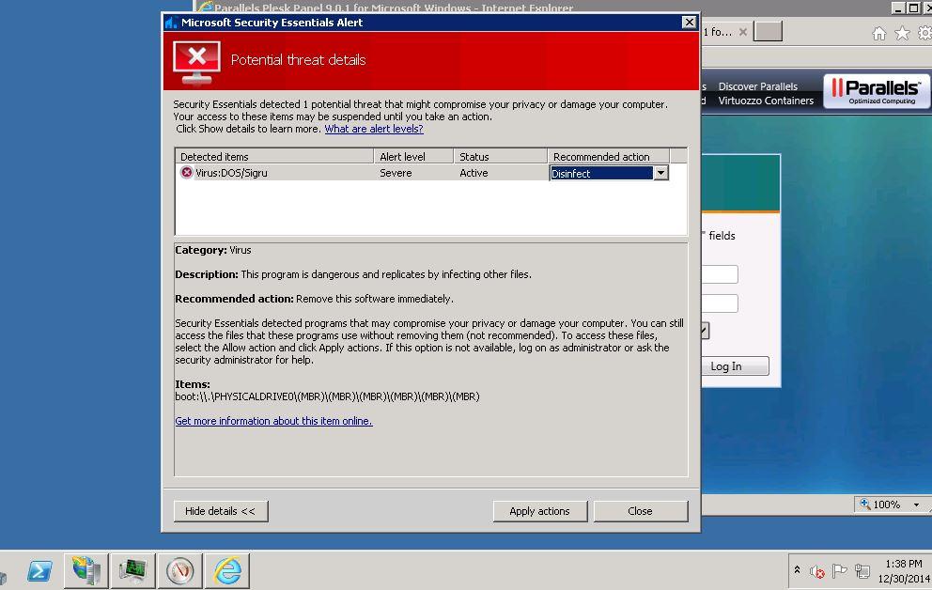Click the lower login field in Plesk
This screenshot has height=590, width=932.
click(720, 303)
